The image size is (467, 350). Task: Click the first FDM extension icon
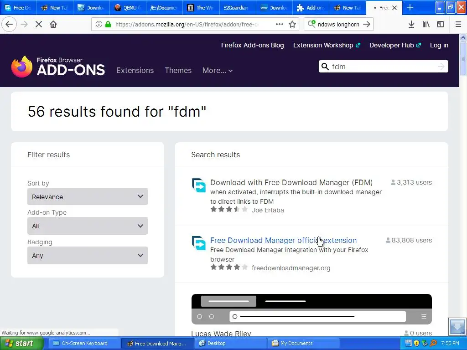(x=199, y=185)
